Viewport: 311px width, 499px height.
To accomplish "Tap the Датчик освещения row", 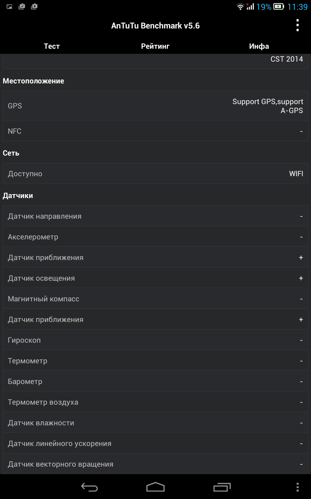I will 155,278.
